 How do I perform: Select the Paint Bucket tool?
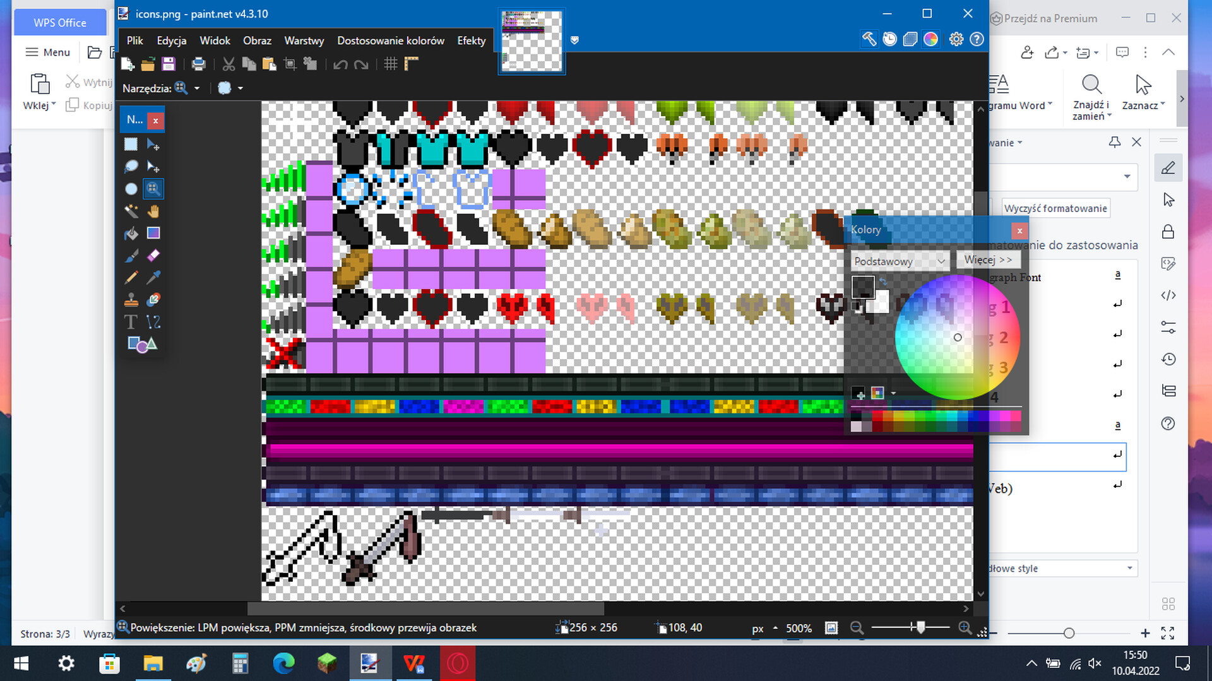click(131, 234)
